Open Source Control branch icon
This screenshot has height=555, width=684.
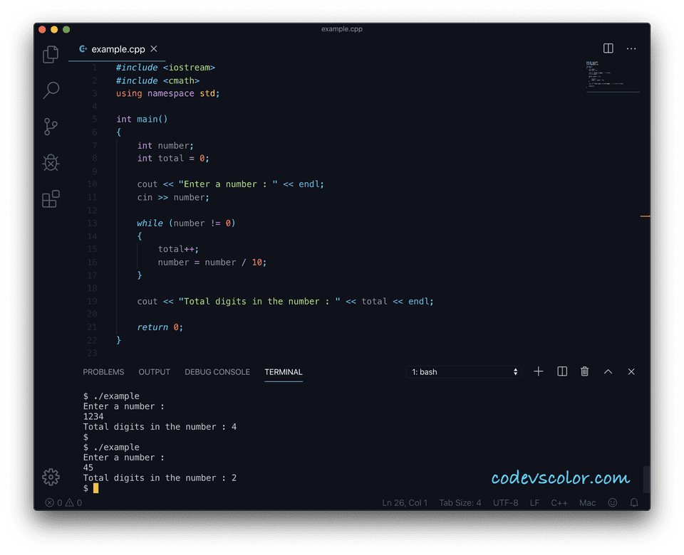51,127
